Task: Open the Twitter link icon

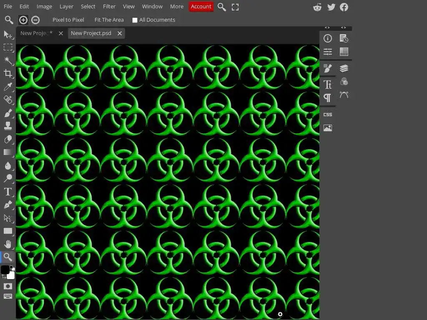Action: (x=331, y=7)
